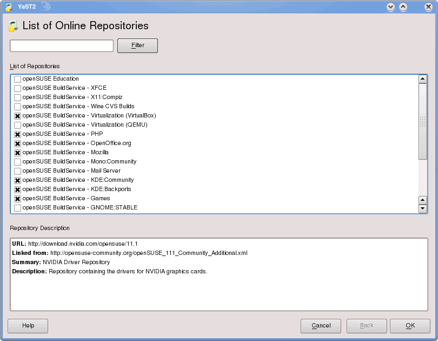Maximize the YaST2 window
438x341 pixels.
pos(403,7)
